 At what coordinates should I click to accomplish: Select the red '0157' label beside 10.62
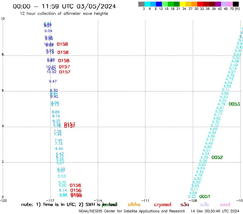point(64,67)
